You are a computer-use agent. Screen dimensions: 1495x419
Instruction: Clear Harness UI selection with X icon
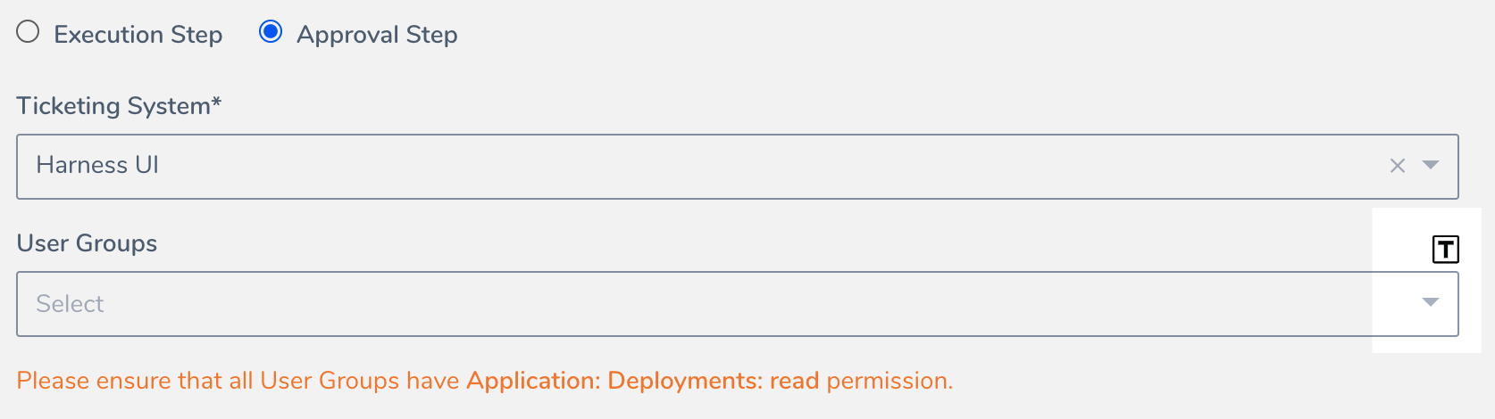[1398, 166]
